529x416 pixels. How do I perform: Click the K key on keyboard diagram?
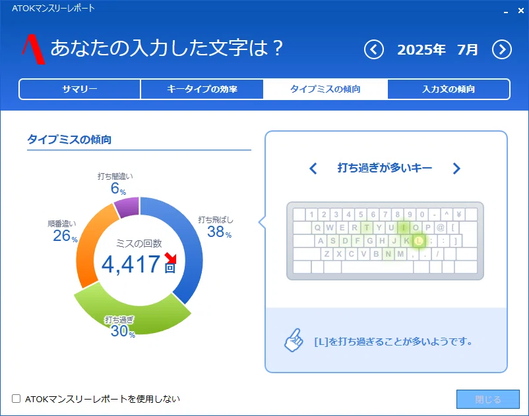[406, 241]
